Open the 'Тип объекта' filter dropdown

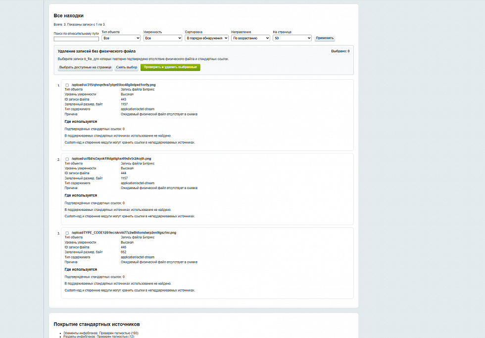[x=121, y=38]
